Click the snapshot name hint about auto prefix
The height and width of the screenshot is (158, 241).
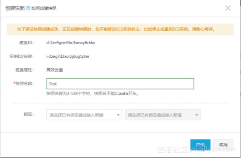(x=92, y=93)
